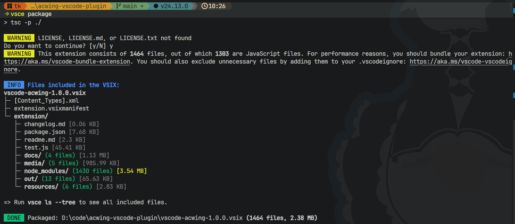Click package.json tree entry
Viewport: 515px width, 224px height.
(x=45, y=132)
